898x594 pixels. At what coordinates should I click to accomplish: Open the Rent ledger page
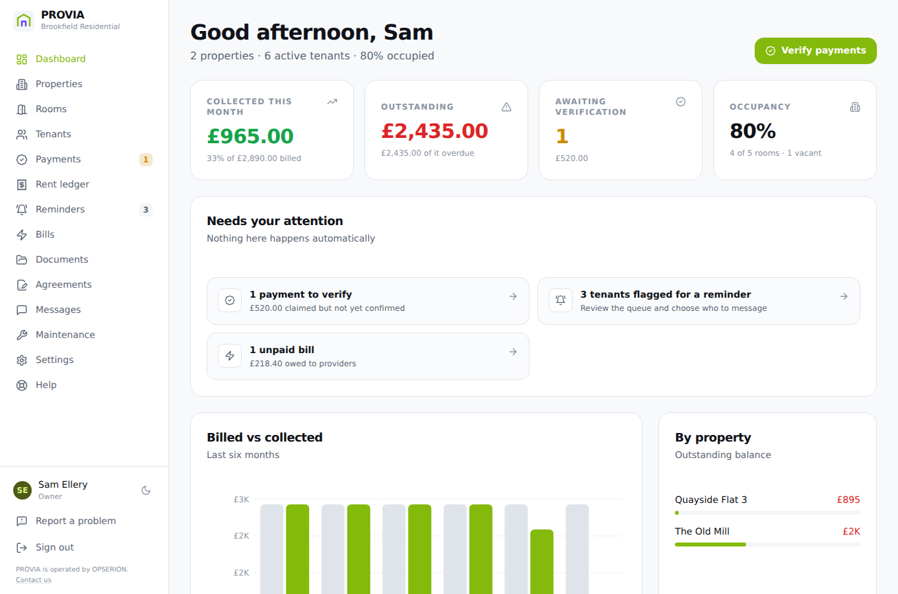[x=85, y=185]
